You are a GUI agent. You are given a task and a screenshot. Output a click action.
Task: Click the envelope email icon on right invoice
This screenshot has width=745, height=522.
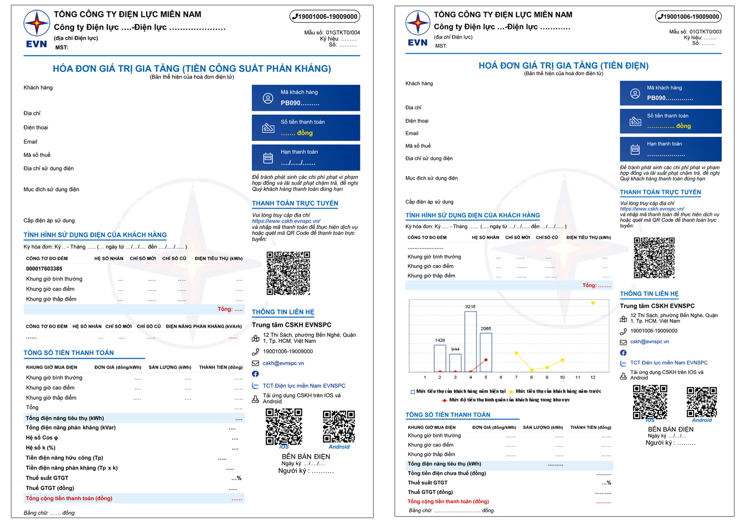pos(623,342)
